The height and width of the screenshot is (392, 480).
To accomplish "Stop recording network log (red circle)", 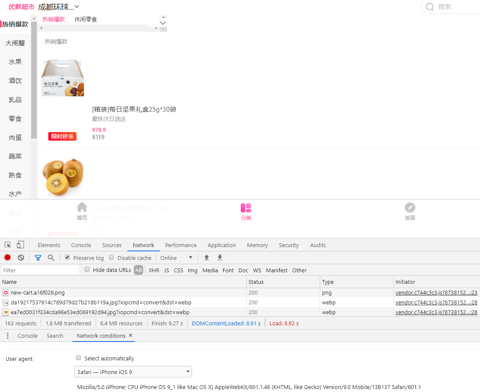I will coord(8,257).
